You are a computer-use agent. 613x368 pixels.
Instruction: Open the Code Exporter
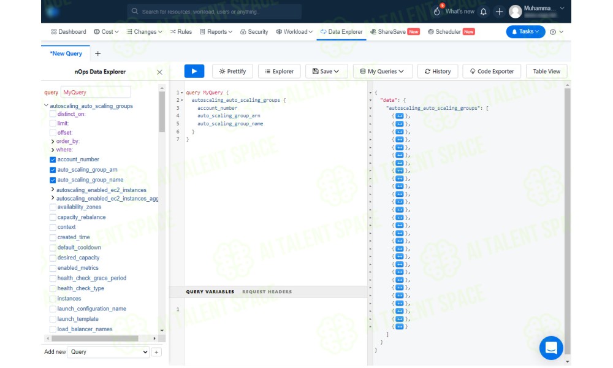[492, 71]
